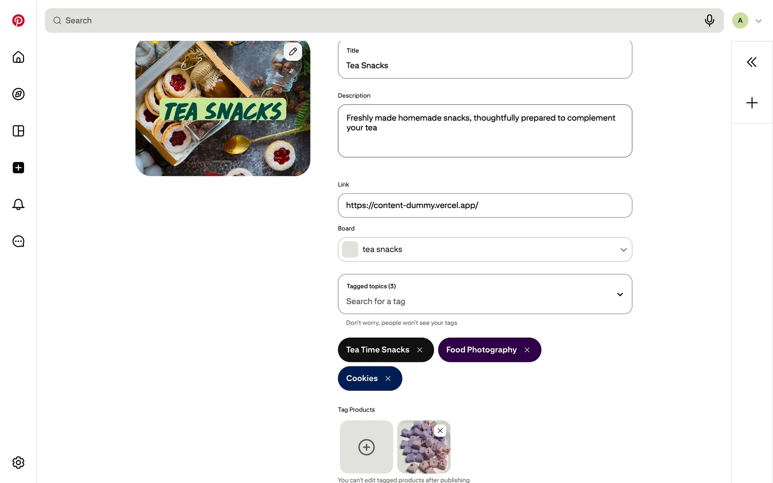Collapse the right drafts panel
This screenshot has width=773, height=483.
(751, 62)
